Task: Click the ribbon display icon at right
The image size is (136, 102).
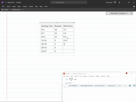Action: coord(134,7)
